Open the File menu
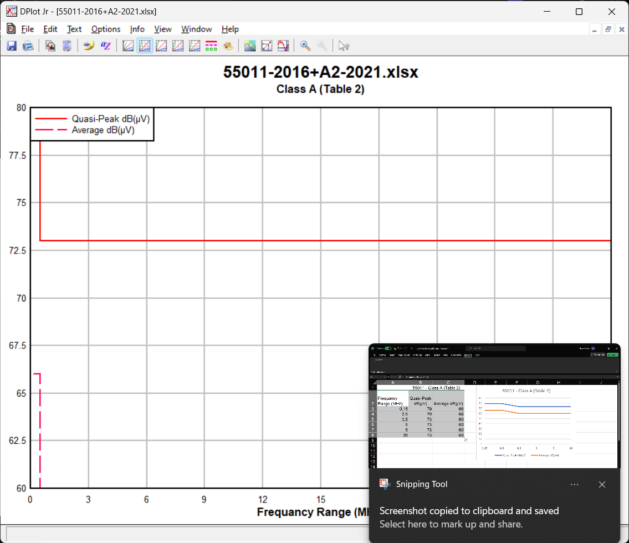 27,29
